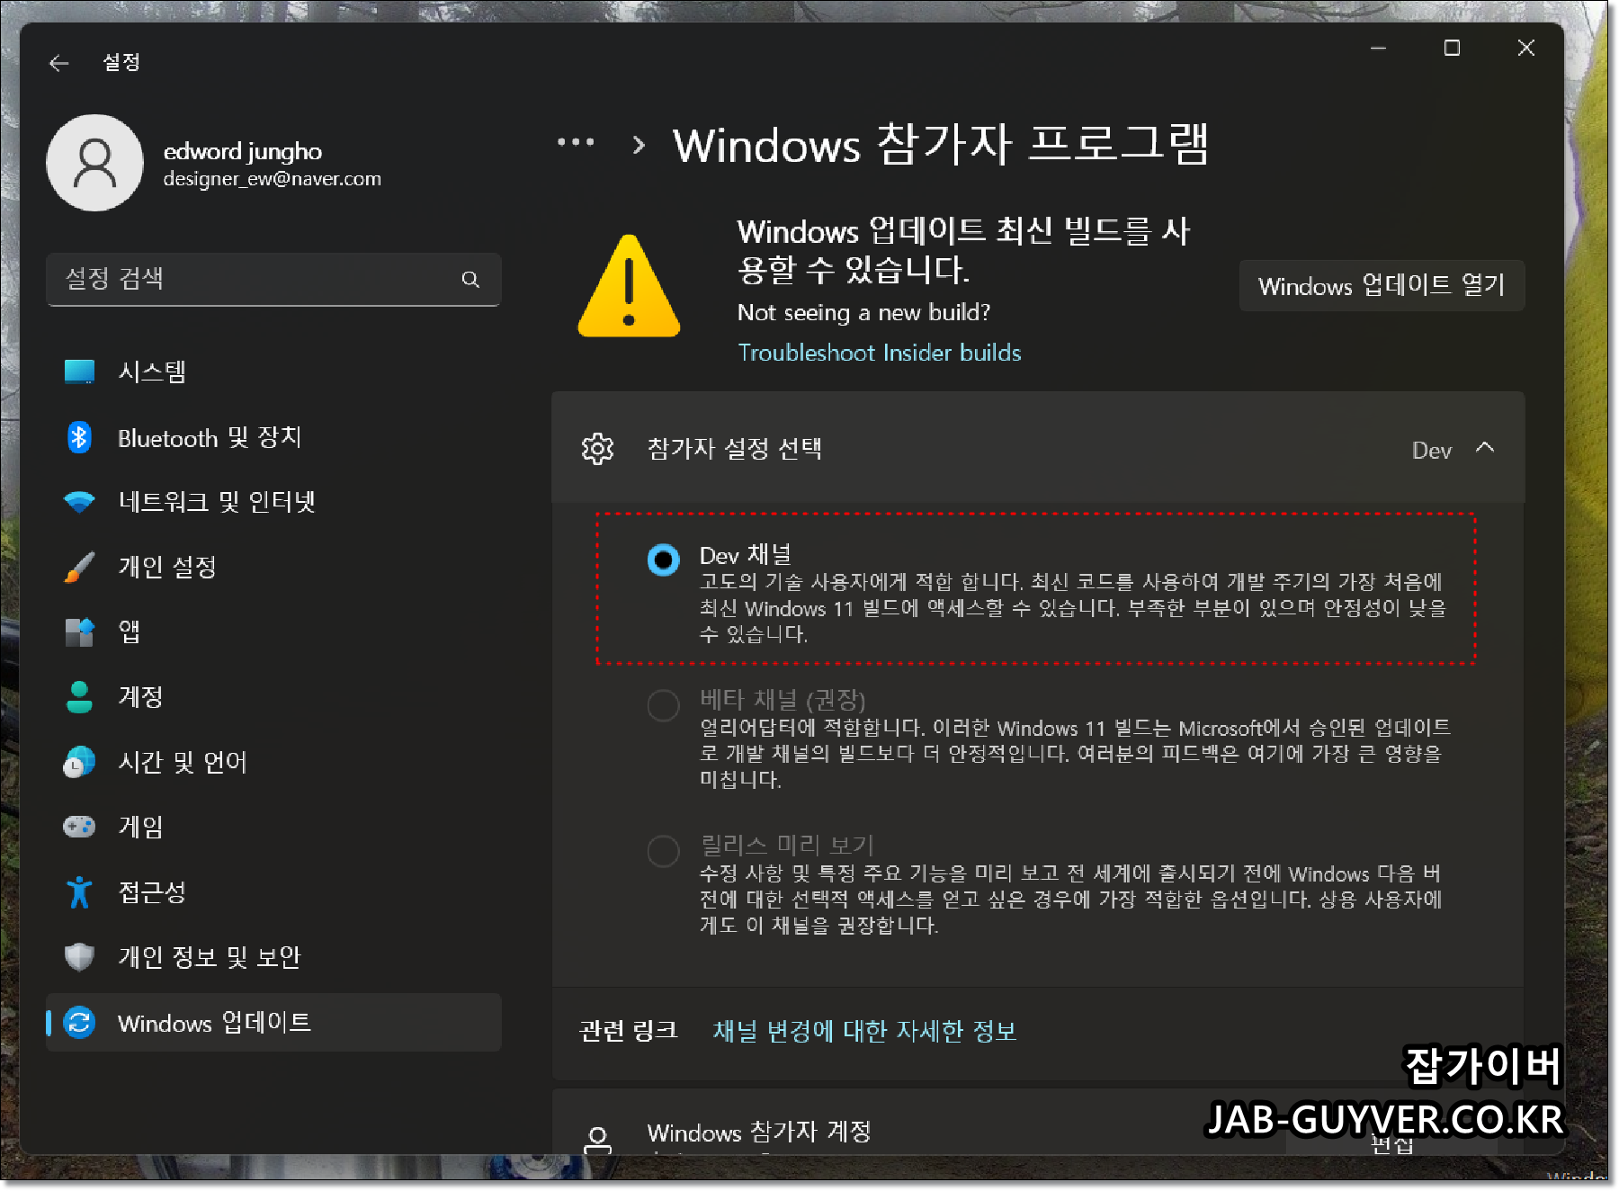Open 채널 변경에 대한 자세한 정보 link
1619x1191 pixels.
(x=864, y=1031)
